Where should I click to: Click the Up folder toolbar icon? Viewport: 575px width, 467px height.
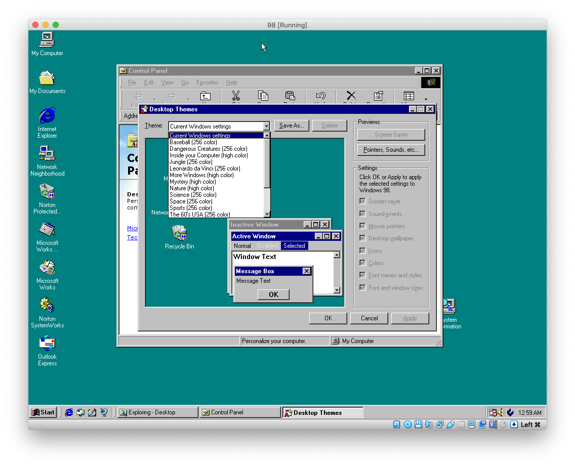coord(206,96)
